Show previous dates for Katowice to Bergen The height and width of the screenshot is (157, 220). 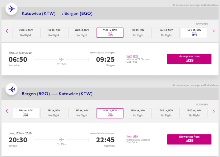7,31
